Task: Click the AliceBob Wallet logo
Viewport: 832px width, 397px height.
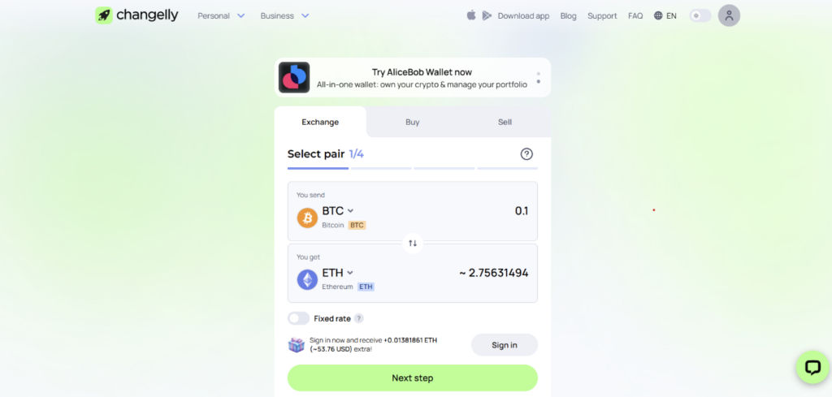Action: (294, 77)
